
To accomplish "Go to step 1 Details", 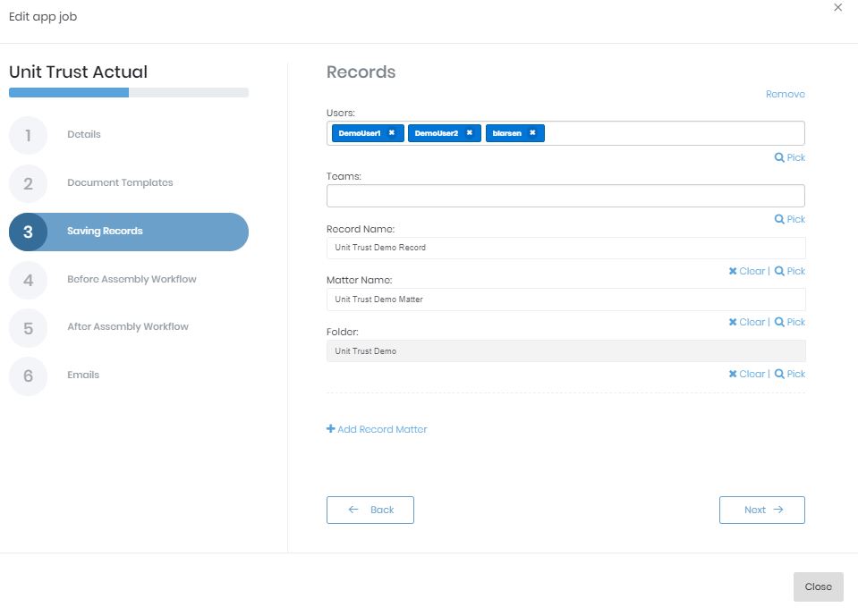I will 84,135.
